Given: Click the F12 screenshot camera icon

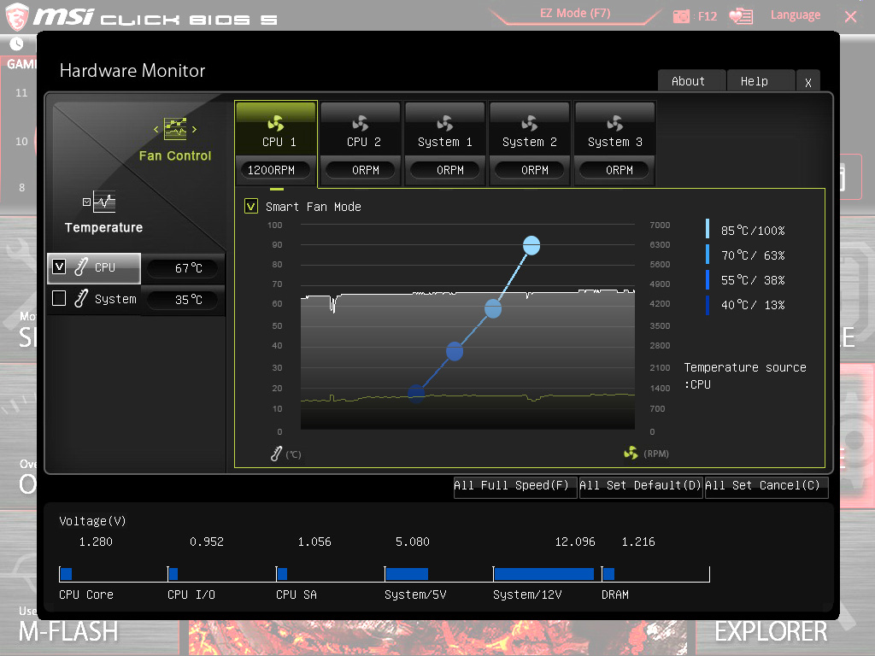Looking at the screenshot, I should tap(681, 16).
